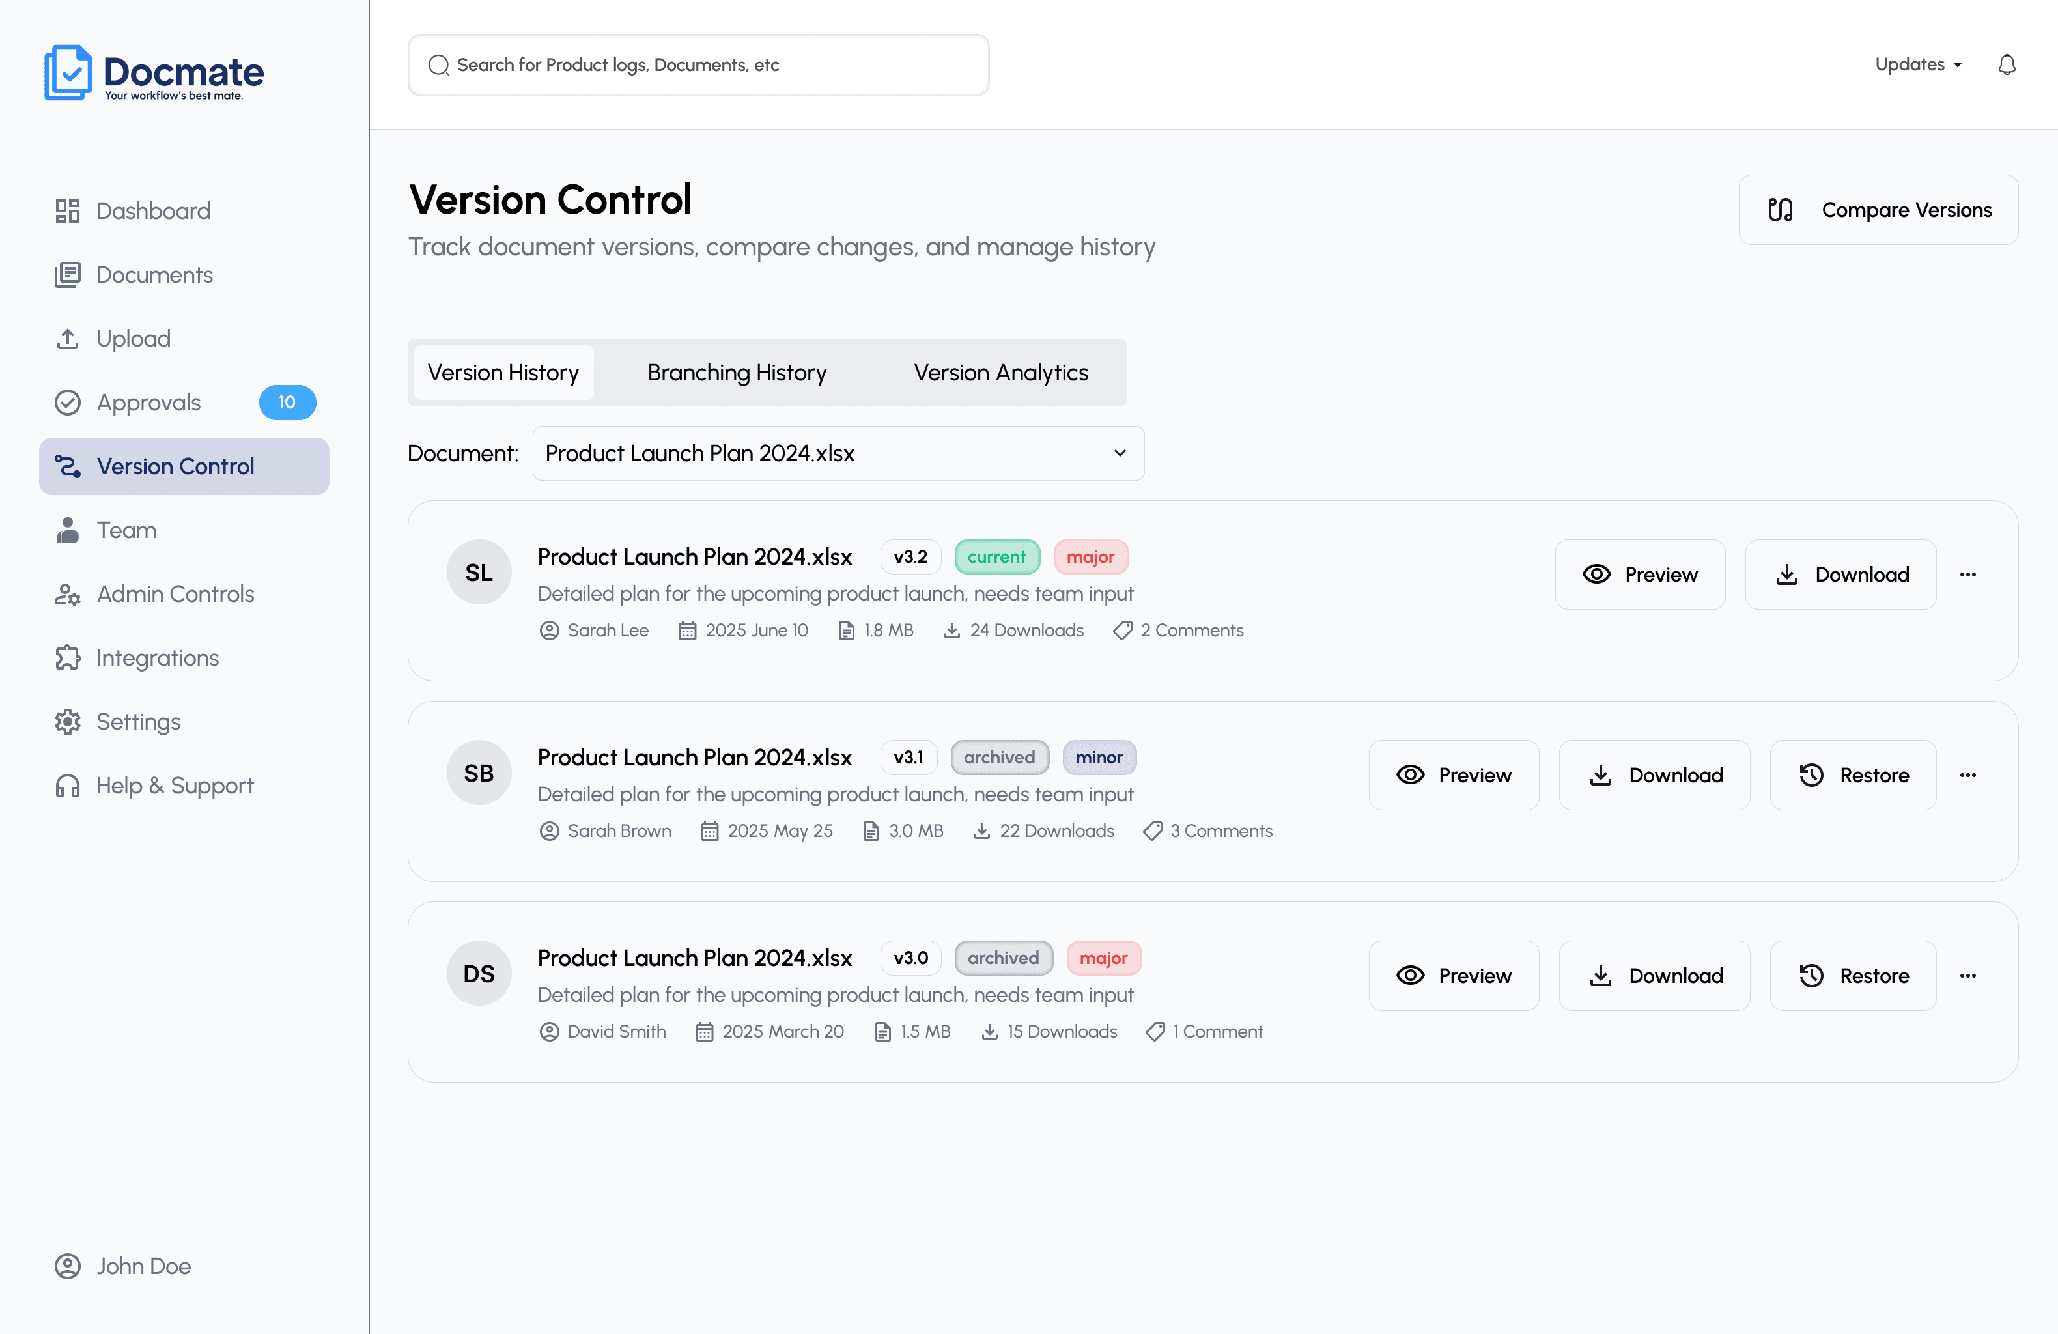The height and width of the screenshot is (1334, 2058).
Task: Switch to Version Analytics tab
Action: [x=1000, y=373]
